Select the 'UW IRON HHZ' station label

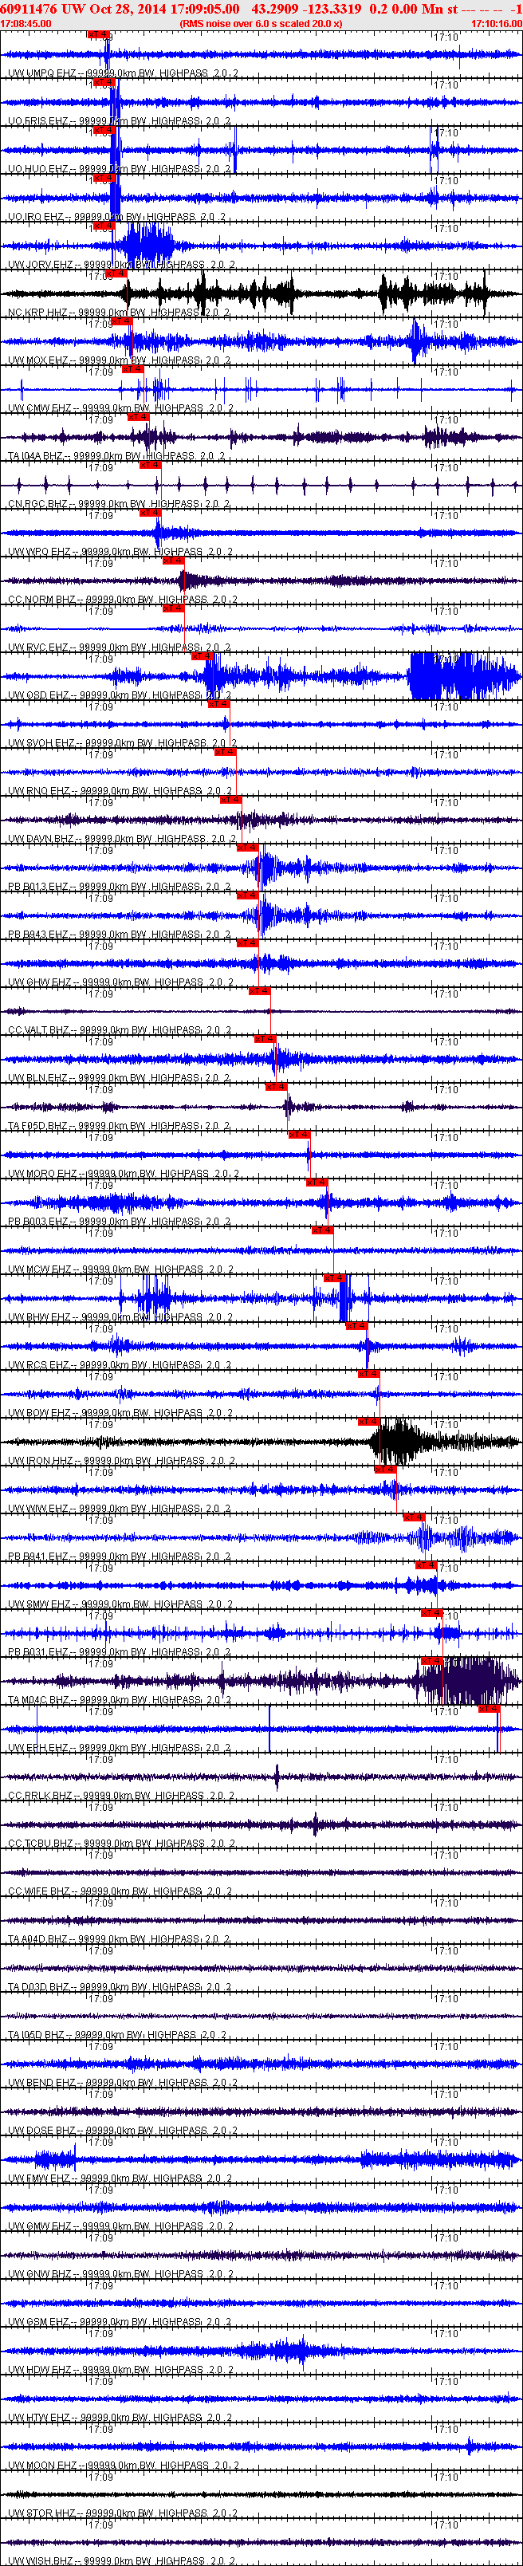coord(40,1460)
